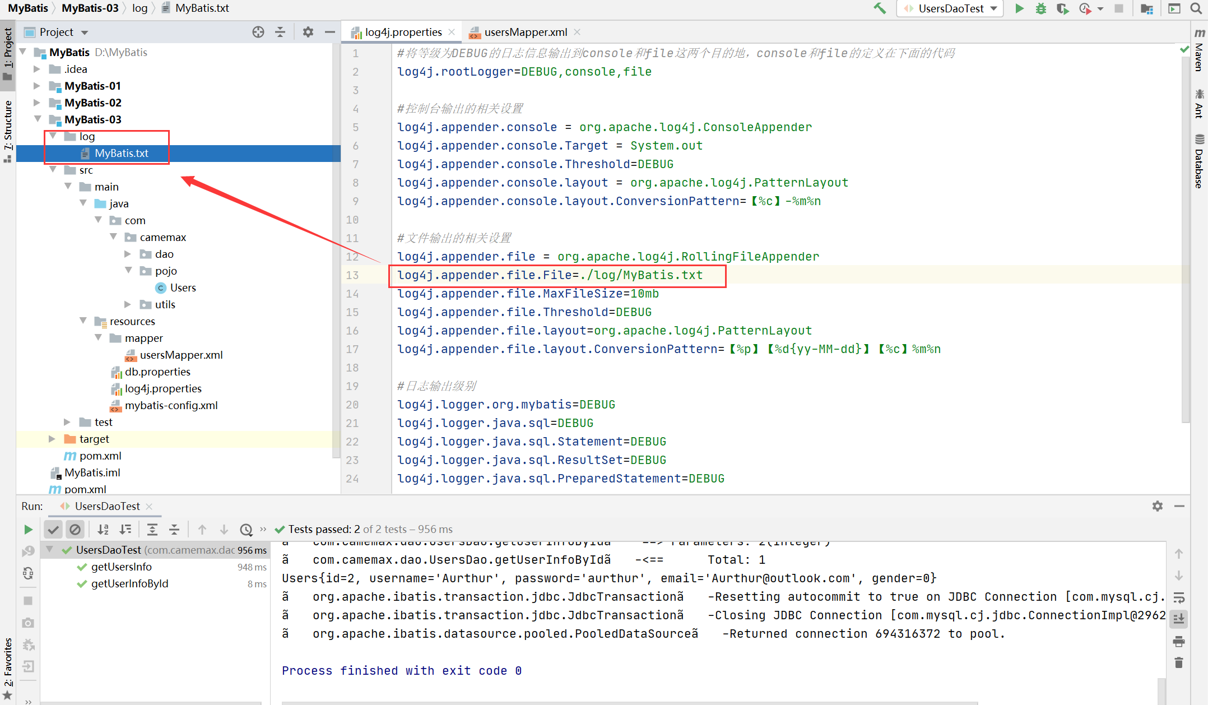This screenshot has height=705, width=1208.
Task: Expand the utils package
Action: click(x=128, y=304)
